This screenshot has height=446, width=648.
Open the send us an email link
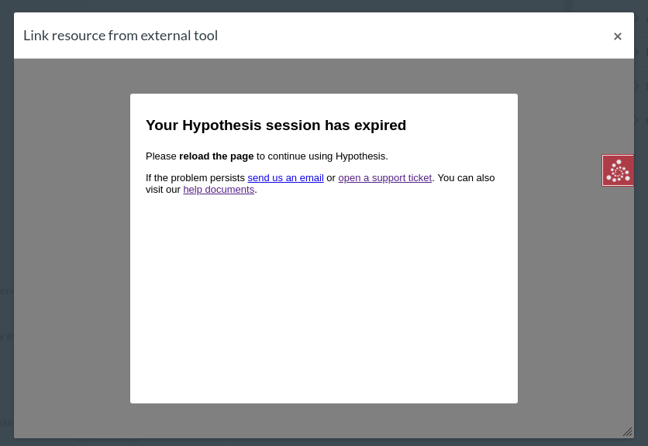coord(285,178)
